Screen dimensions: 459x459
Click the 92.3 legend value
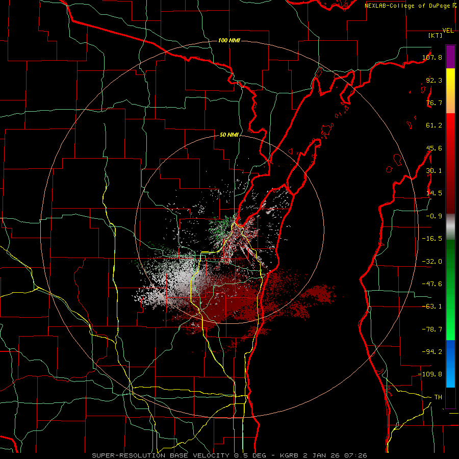(x=434, y=80)
